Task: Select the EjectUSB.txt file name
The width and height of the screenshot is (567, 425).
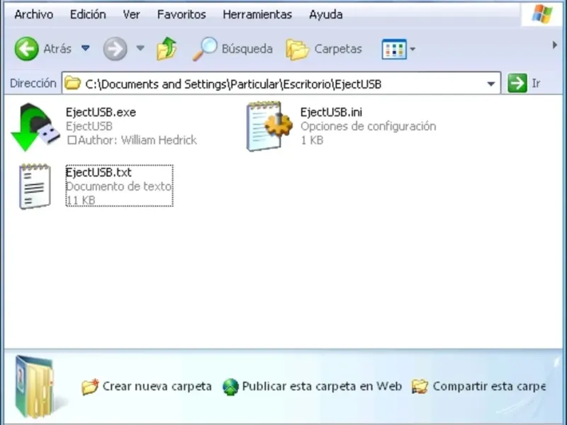Action: pyautogui.click(x=99, y=172)
